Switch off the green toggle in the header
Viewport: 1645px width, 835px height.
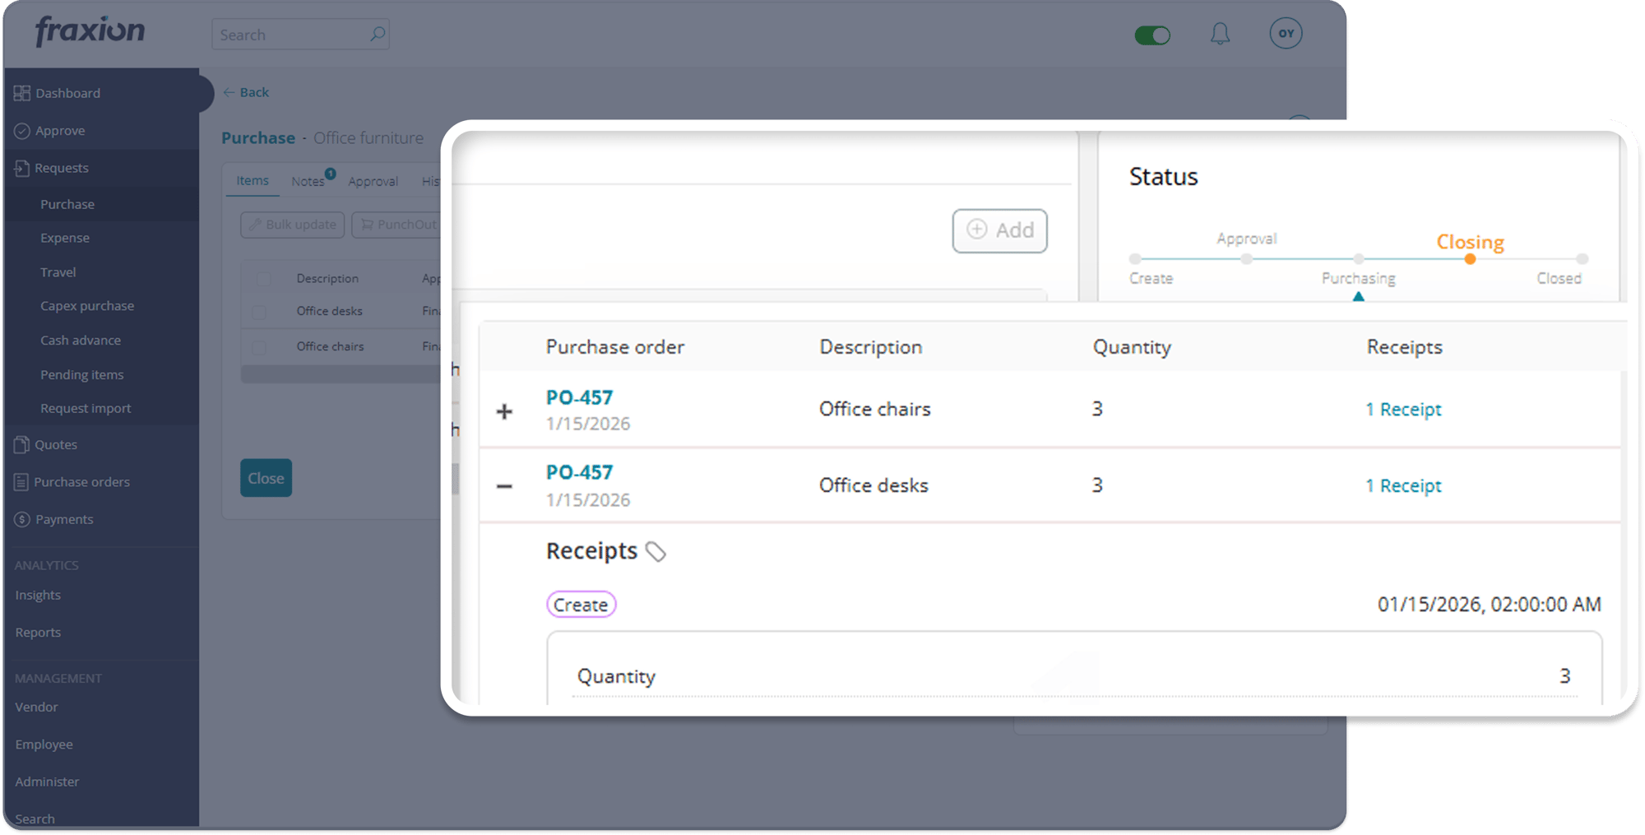click(1153, 35)
